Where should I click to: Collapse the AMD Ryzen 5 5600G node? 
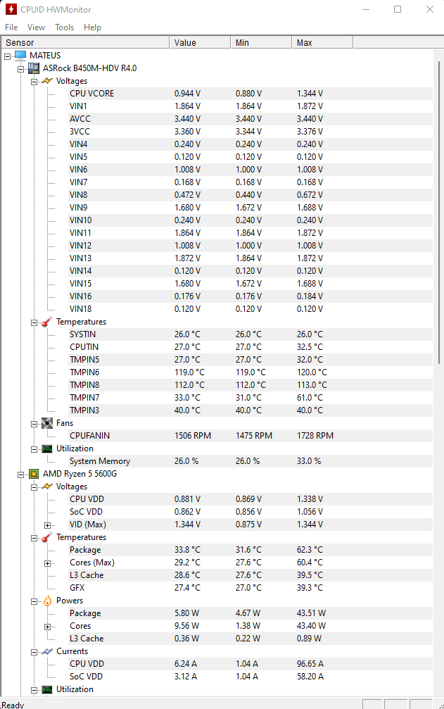(21, 475)
